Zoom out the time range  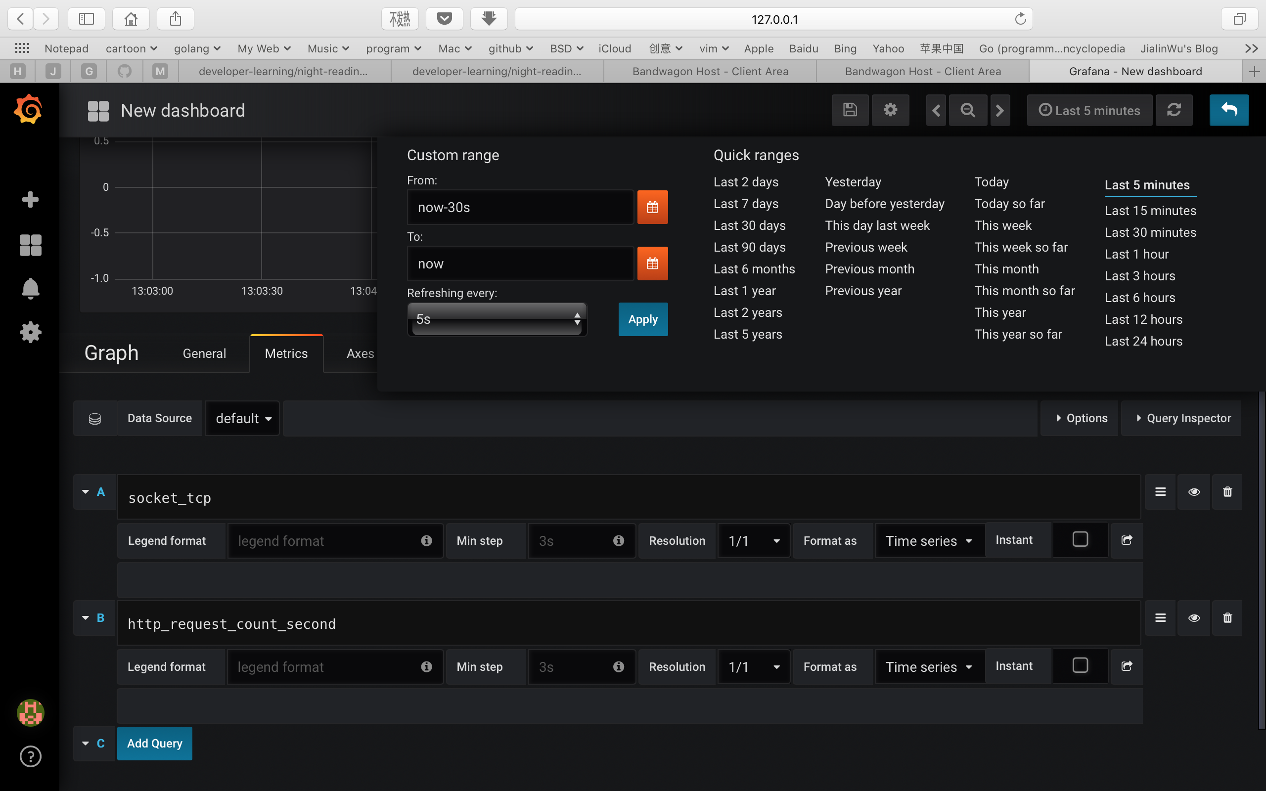pos(968,110)
